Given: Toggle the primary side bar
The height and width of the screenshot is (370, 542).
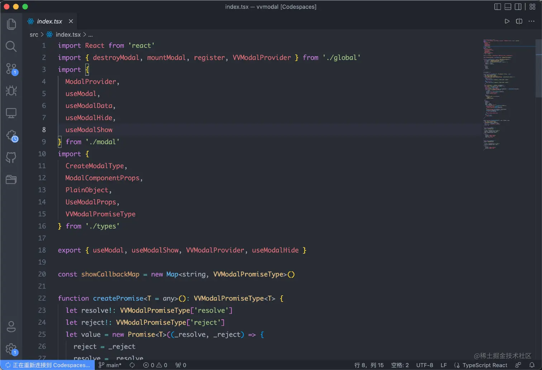Looking at the screenshot, I should (498, 6).
